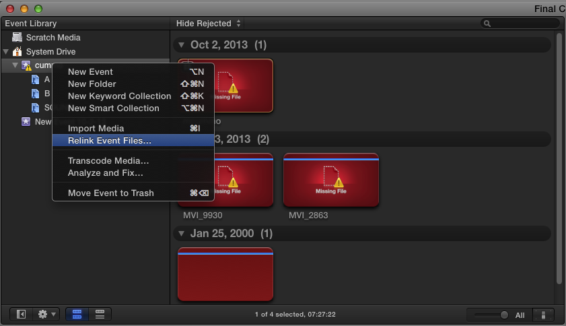Toggle the clip appearance switch
This screenshot has height=326, width=566.
(543, 315)
